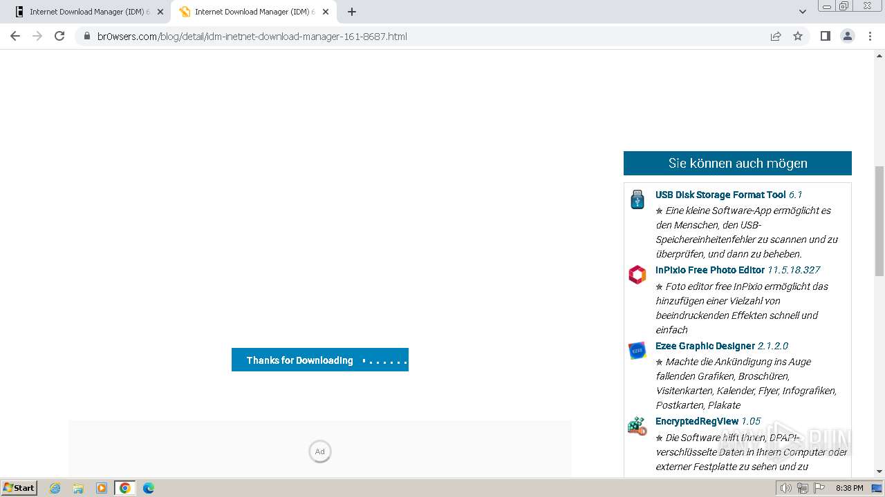The width and height of the screenshot is (885, 497).
Task: Open the Chrome three-dot menu
Action: click(x=870, y=36)
